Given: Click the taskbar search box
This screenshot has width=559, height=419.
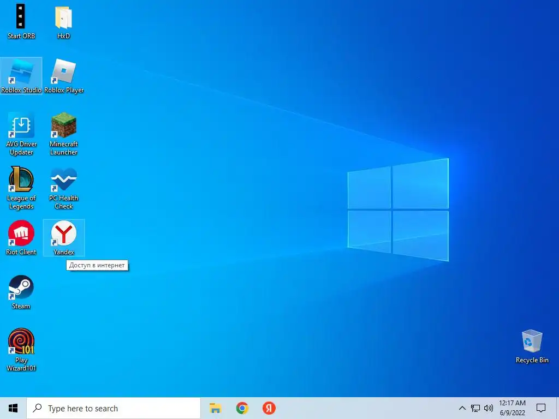Looking at the screenshot, I should [x=114, y=408].
